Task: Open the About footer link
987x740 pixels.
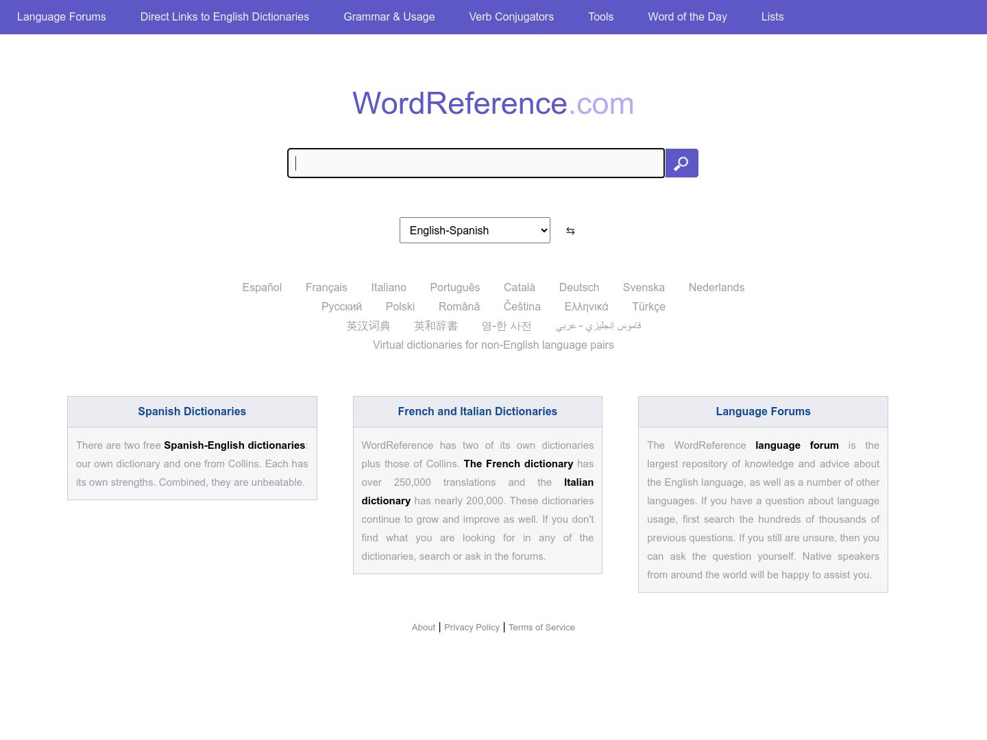Action: pyautogui.click(x=424, y=627)
